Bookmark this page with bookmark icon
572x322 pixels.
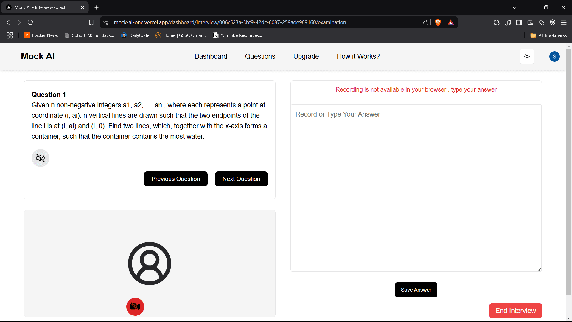[x=91, y=22]
